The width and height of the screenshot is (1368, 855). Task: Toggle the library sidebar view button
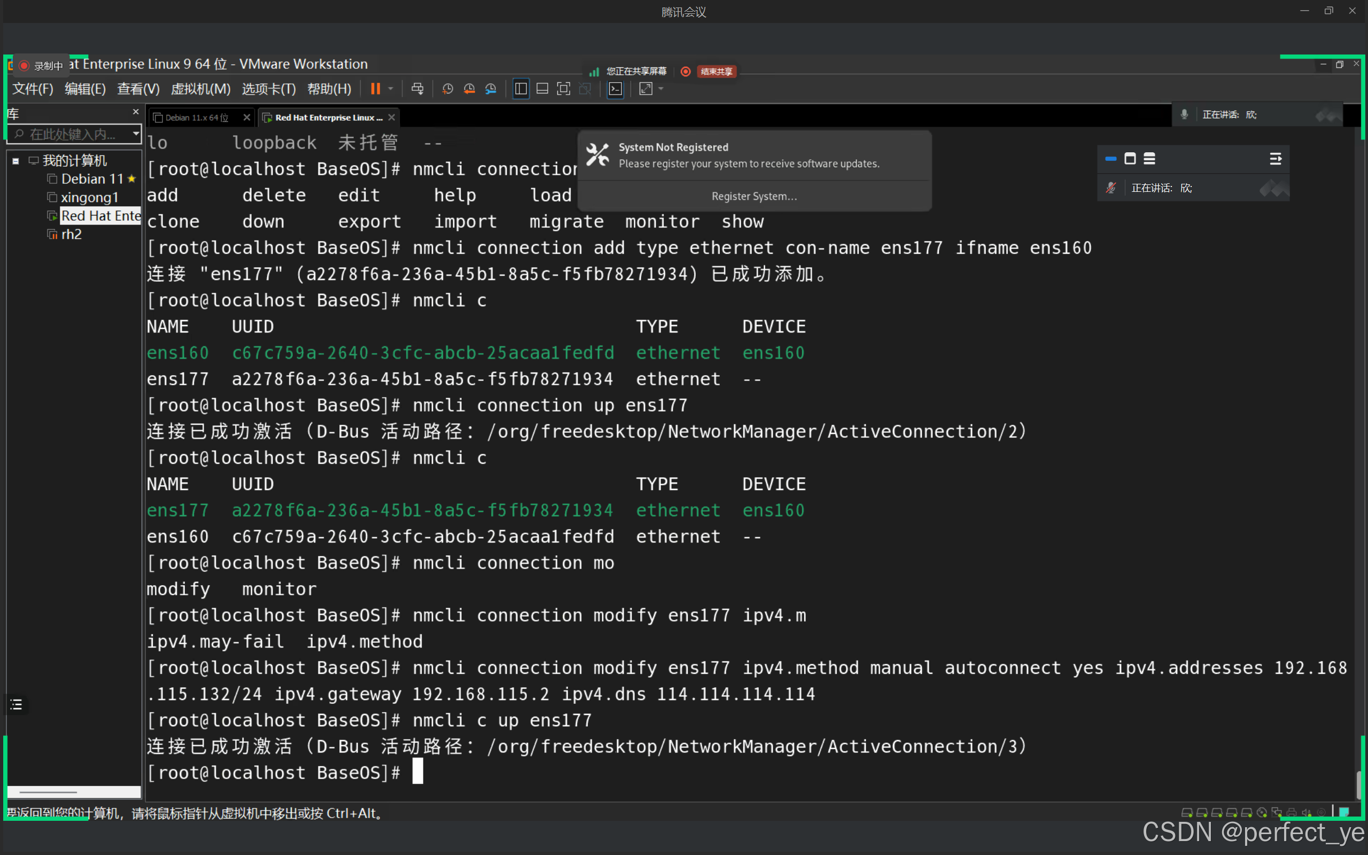tap(520, 89)
